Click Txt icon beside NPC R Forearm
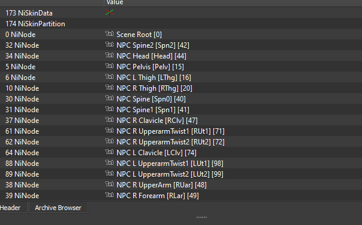Image resolution: width=362 pixels, height=225 pixels. tap(109, 195)
